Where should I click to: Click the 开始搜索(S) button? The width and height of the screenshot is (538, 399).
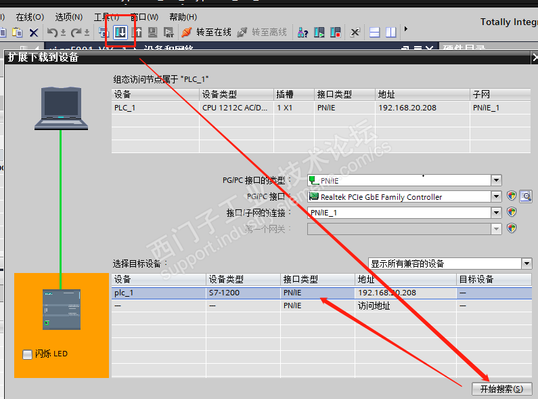[502, 389]
